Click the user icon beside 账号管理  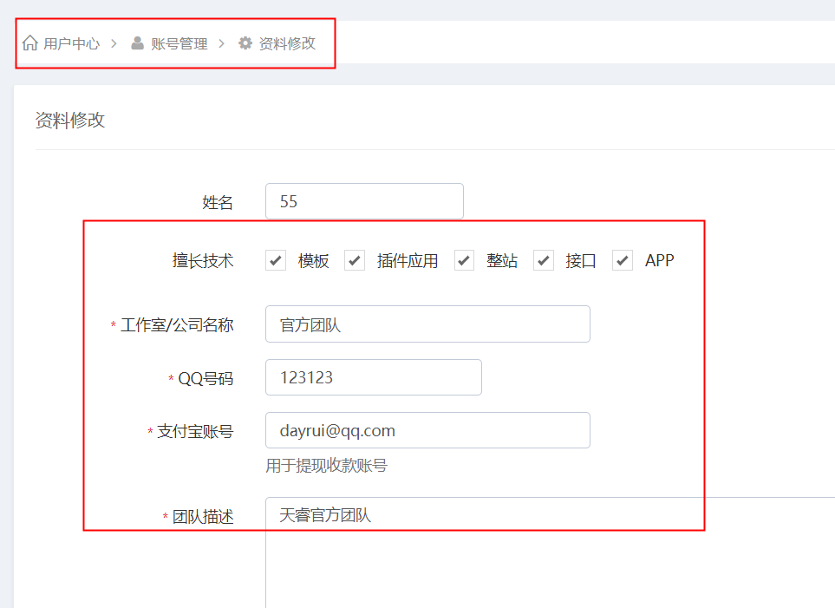[137, 43]
